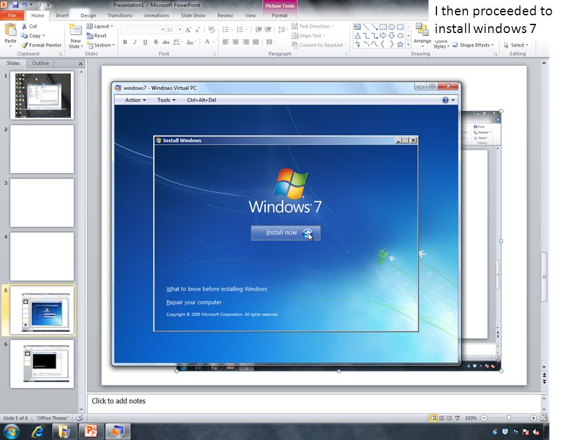
Task: Select slide 1 thumbnail
Action: pos(42,95)
